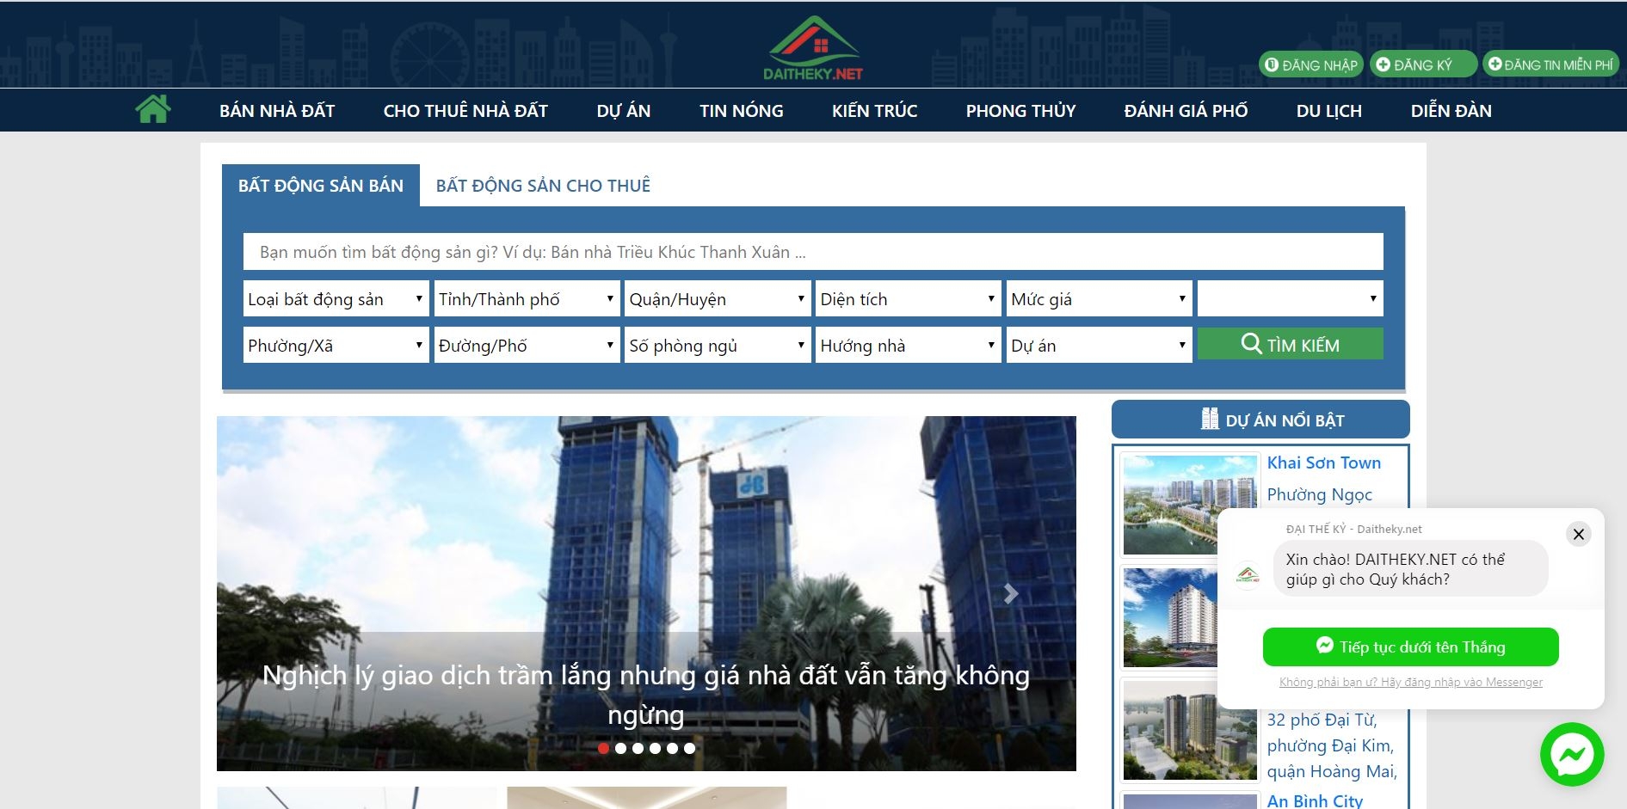This screenshot has width=1627, height=809.
Task: Open Kiến trúc menu item
Action: coord(875,110)
